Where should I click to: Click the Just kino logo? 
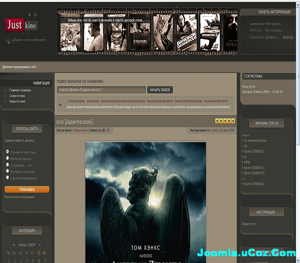pyautogui.click(x=21, y=25)
